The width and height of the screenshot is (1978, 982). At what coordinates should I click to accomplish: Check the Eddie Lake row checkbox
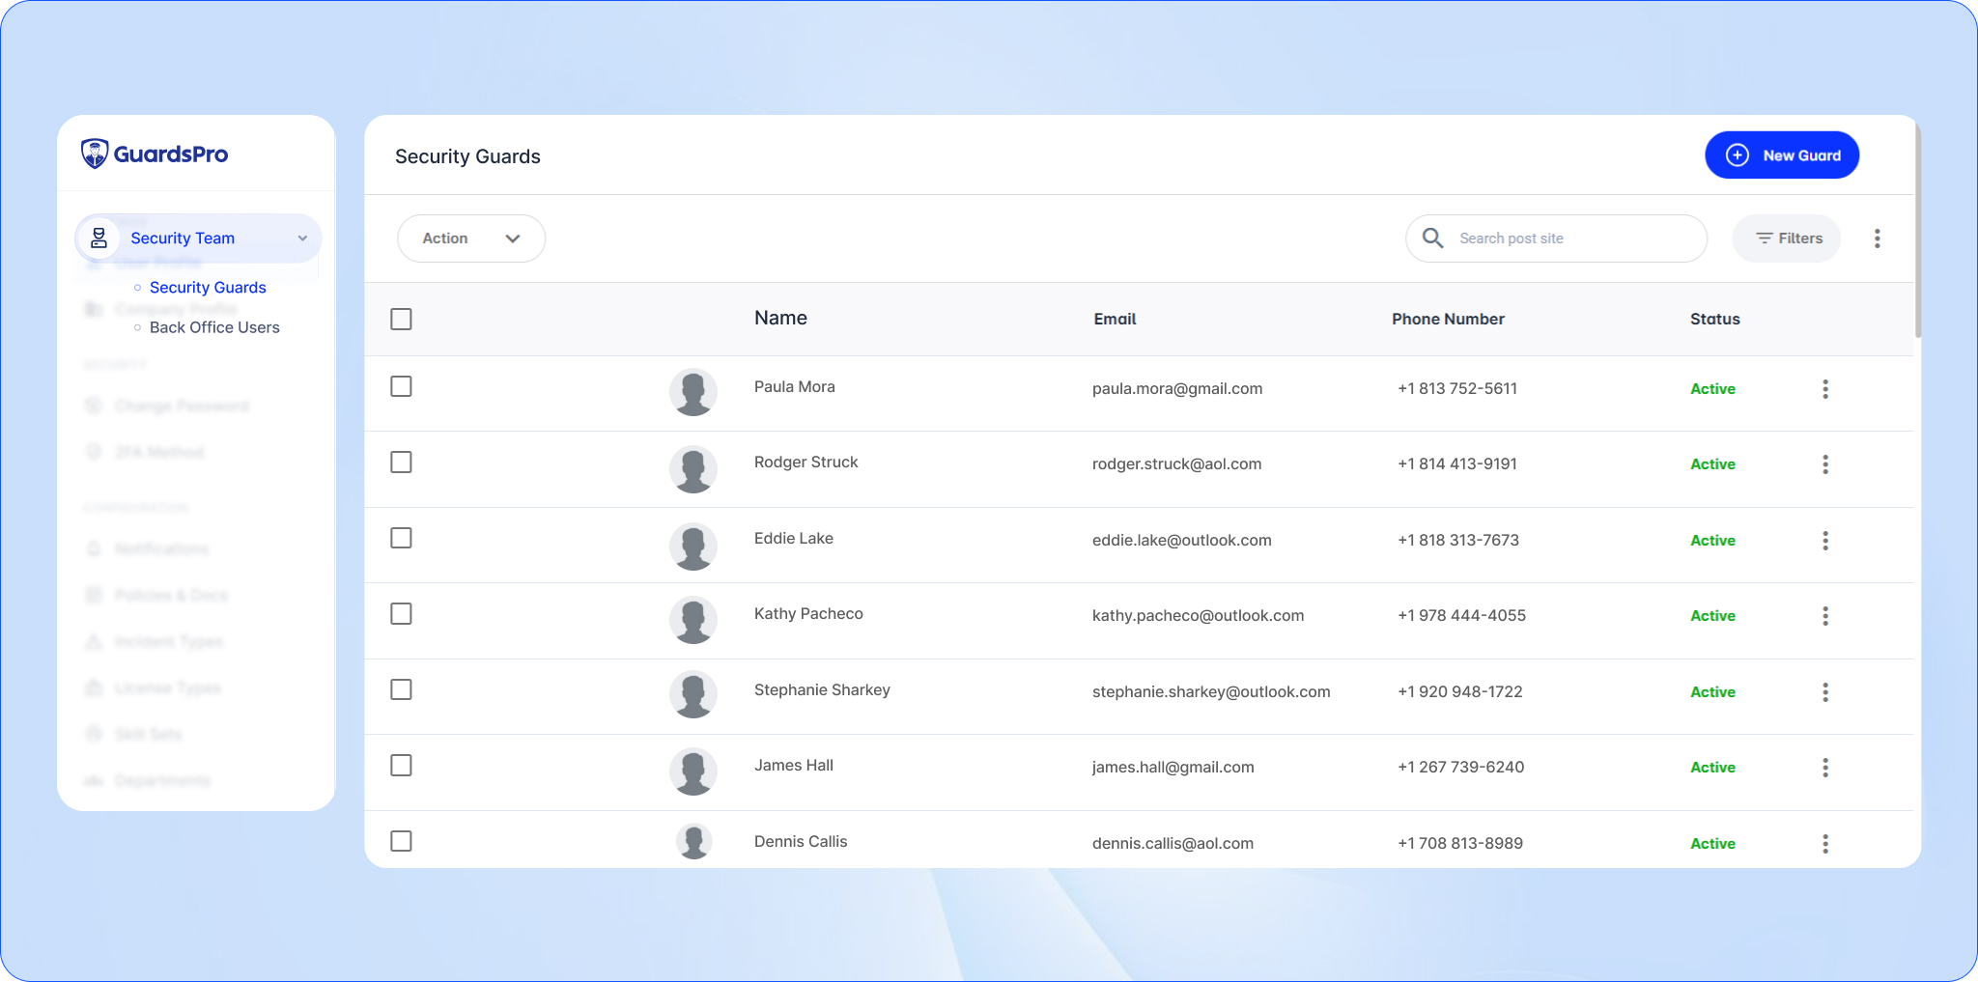(x=401, y=538)
